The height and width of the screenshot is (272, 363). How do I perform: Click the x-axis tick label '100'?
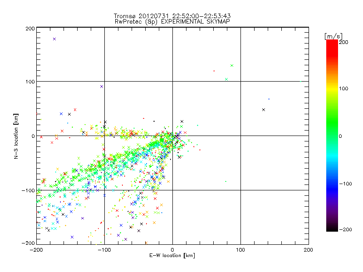[240, 250]
